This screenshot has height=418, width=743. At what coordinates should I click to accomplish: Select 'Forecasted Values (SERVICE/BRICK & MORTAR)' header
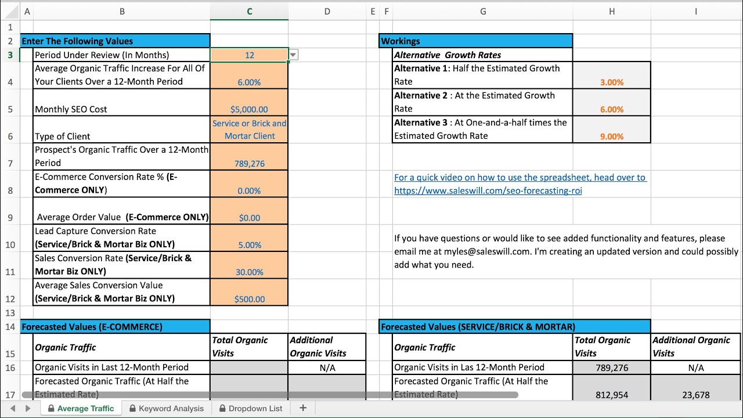pyautogui.click(x=515, y=327)
